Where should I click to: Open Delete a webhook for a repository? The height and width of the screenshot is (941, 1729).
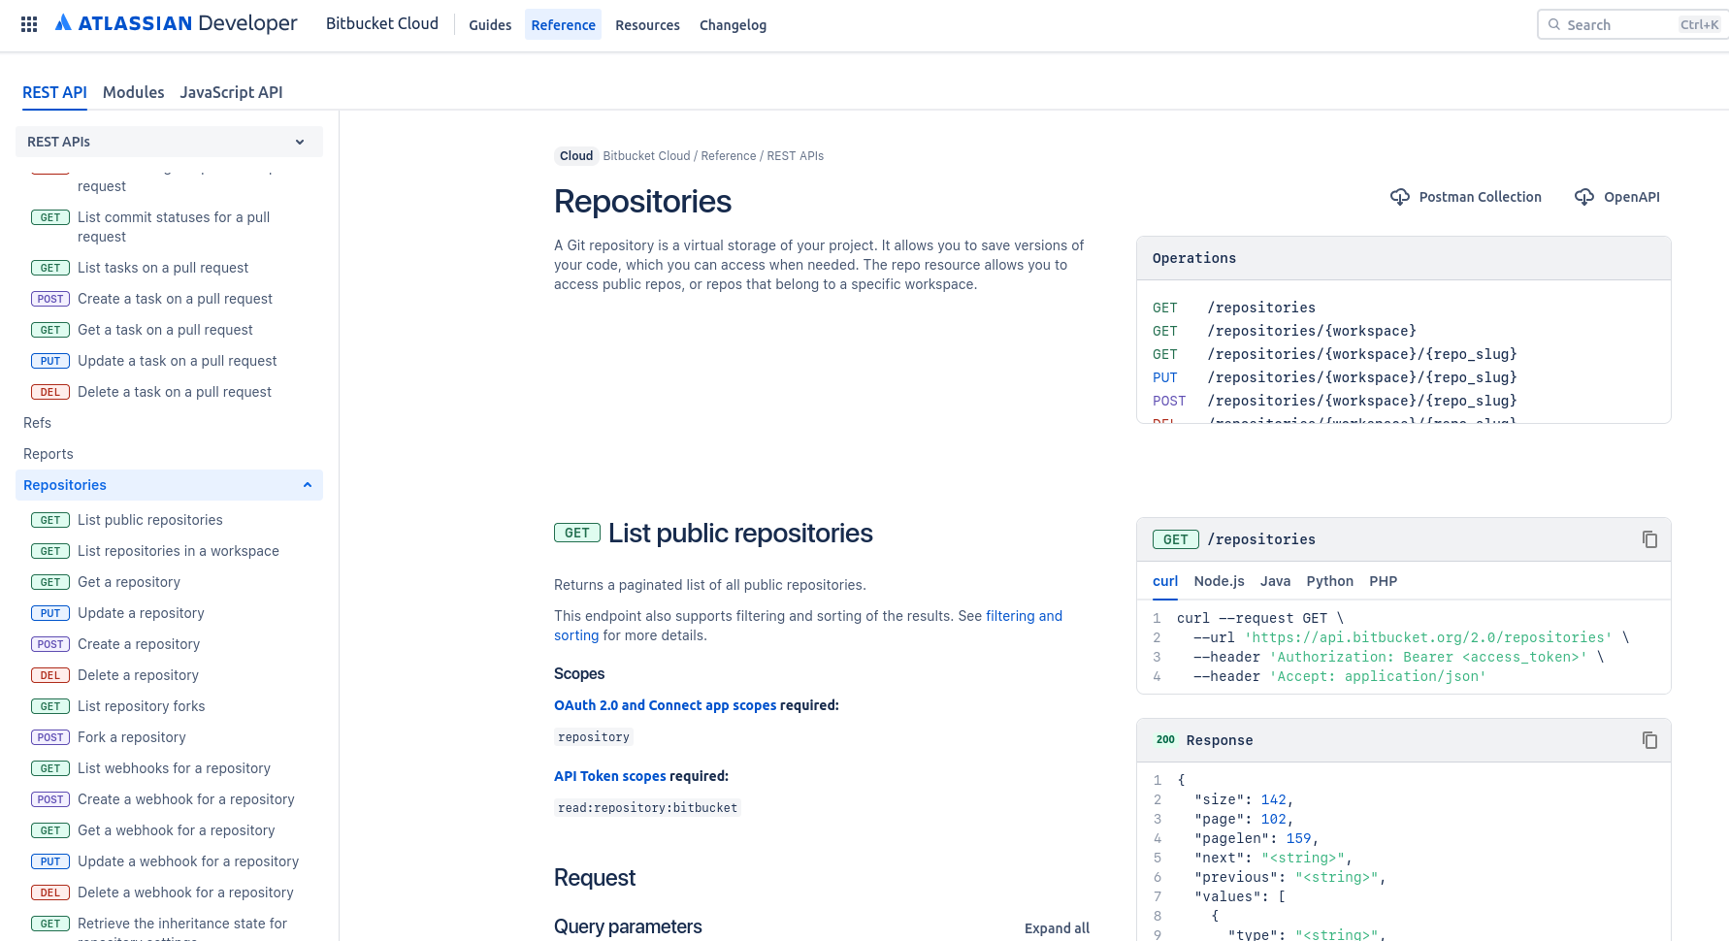[x=185, y=892]
